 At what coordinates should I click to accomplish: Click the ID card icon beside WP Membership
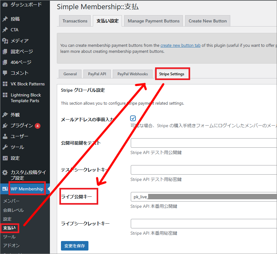pos(5,189)
